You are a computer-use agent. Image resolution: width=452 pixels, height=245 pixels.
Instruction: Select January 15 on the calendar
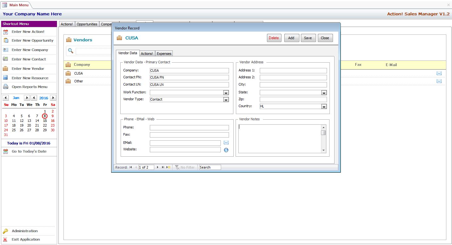pyautogui.click(x=45, y=121)
